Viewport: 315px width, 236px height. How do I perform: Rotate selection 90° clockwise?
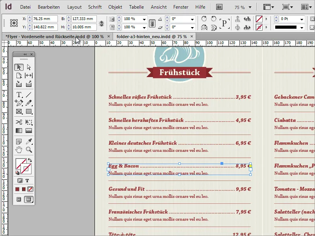204,18
